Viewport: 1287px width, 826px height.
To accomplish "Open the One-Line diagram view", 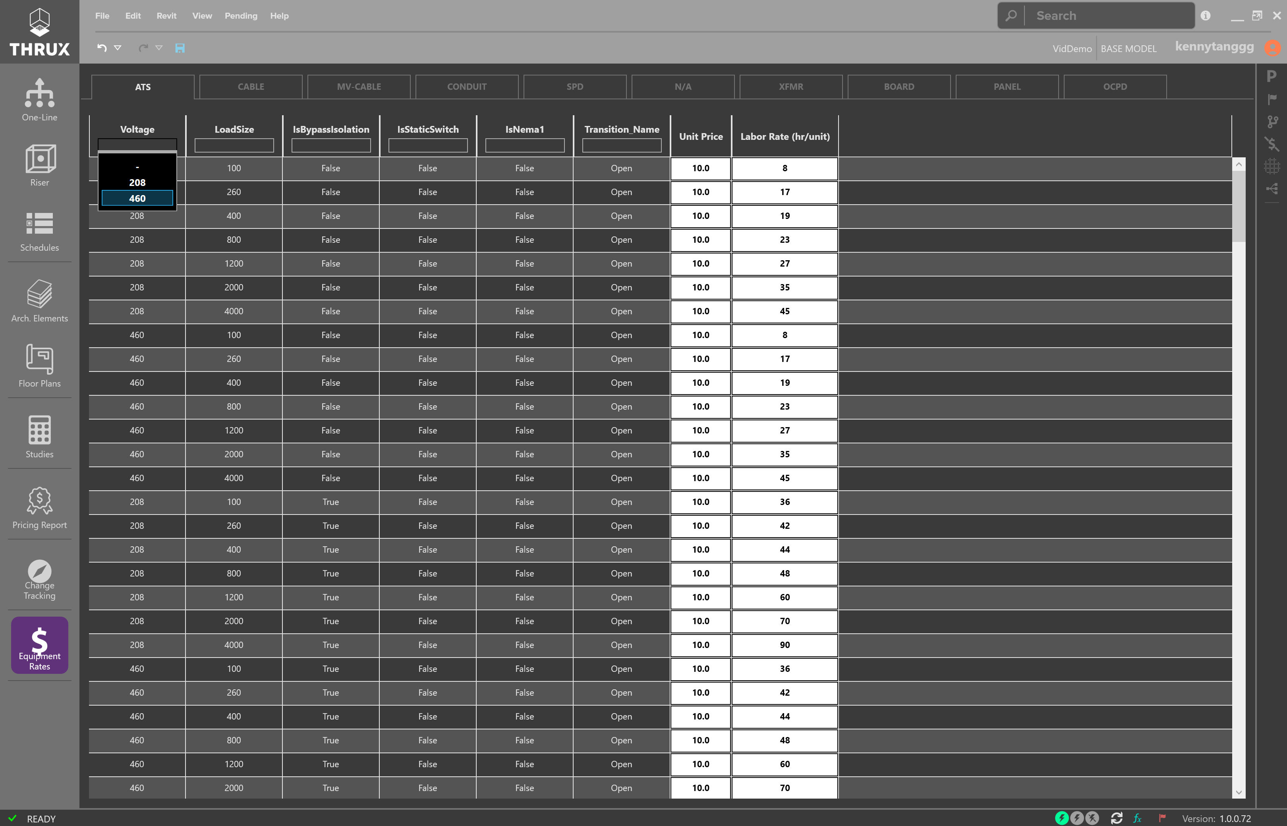I will 39,100.
